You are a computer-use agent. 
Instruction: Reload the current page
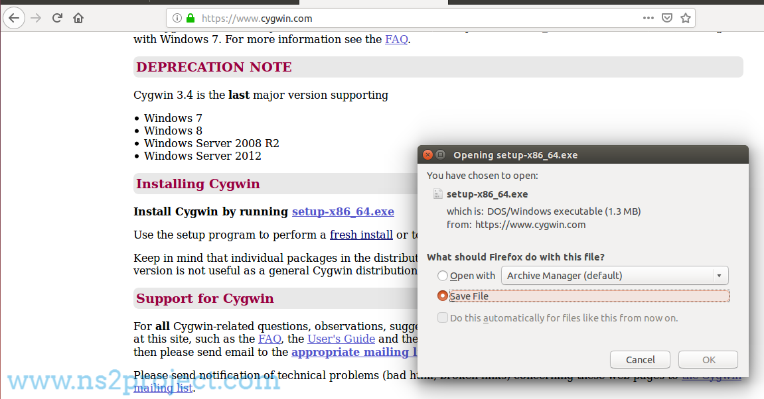tap(57, 19)
